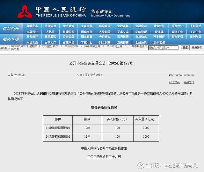This screenshot has height=172, width=204.
Task: Click the 首页 home button
Action: click(x=4, y=48)
